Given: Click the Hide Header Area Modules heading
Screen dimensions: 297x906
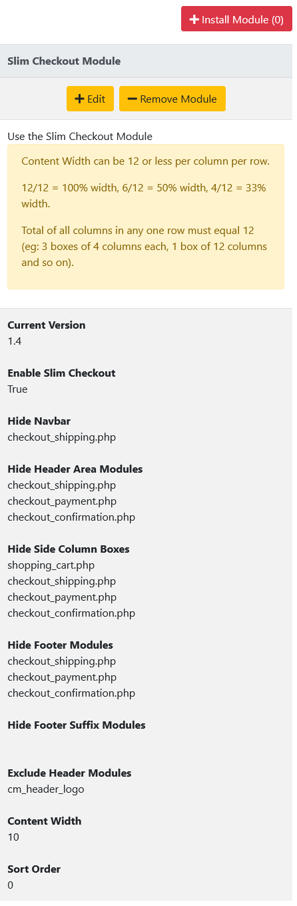Looking at the screenshot, I should pos(75,469).
